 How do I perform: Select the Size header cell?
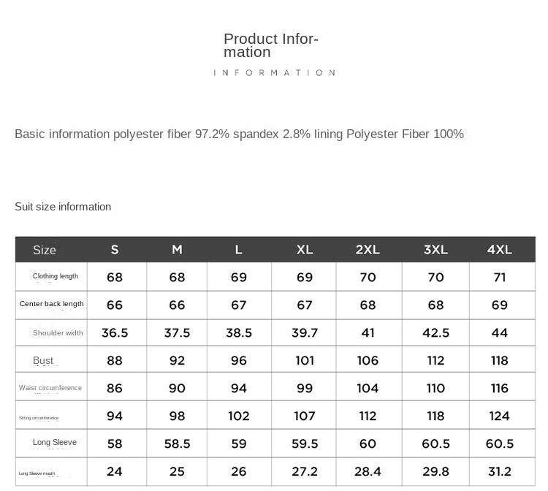tap(45, 250)
